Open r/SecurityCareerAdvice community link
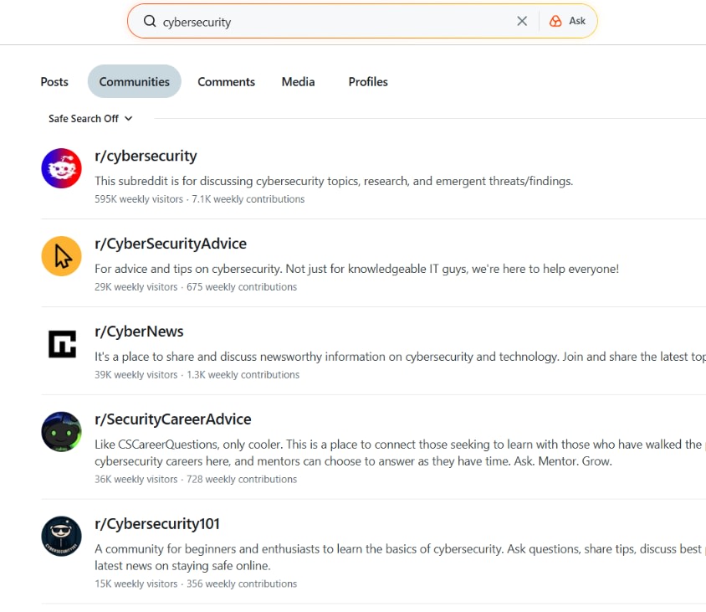706x612 pixels. (173, 419)
